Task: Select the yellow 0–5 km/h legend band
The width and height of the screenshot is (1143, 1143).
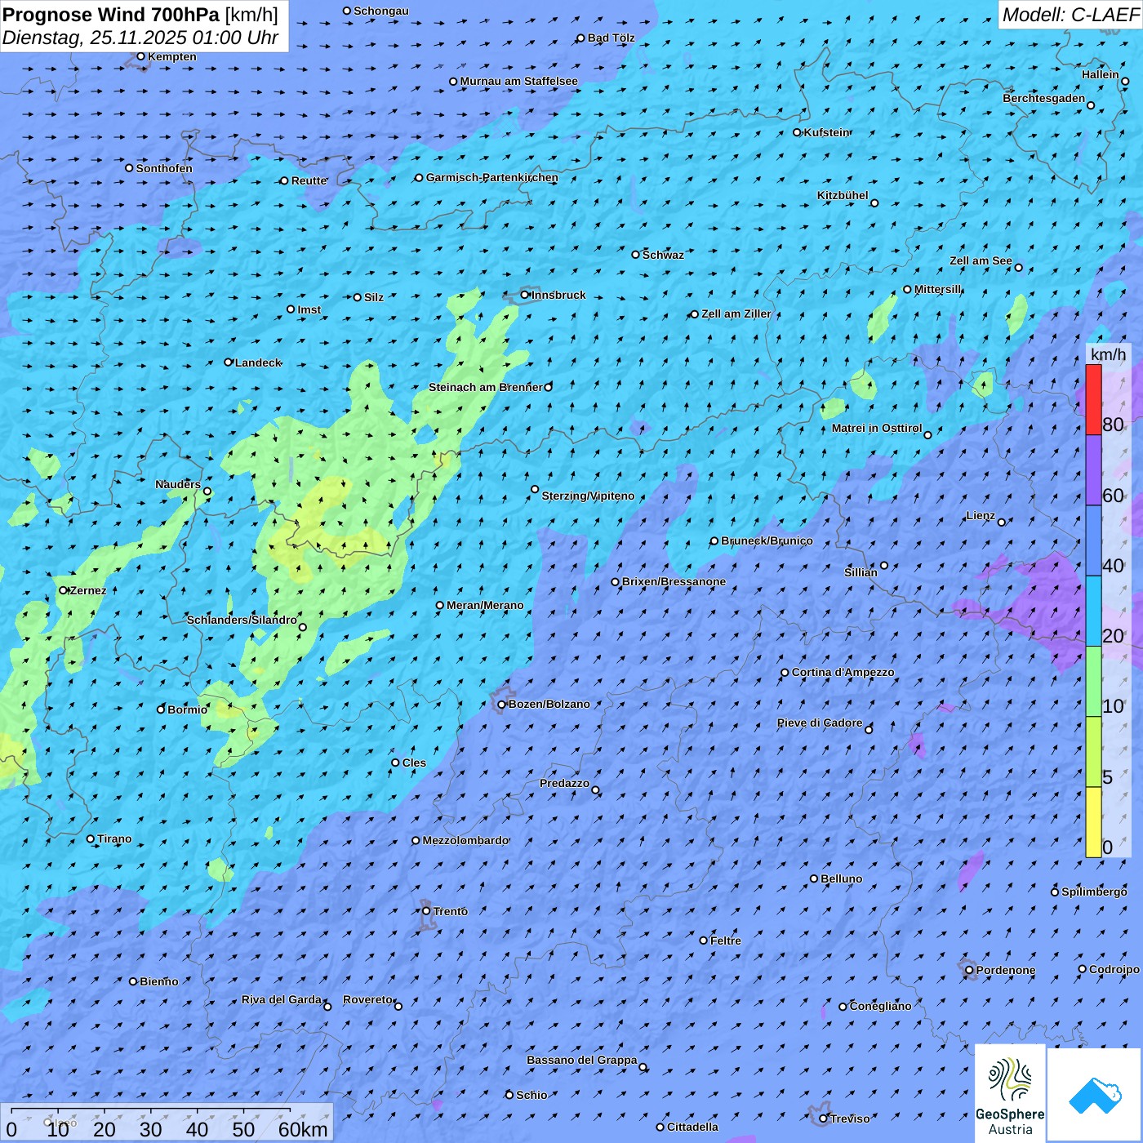Action: (1093, 822)
